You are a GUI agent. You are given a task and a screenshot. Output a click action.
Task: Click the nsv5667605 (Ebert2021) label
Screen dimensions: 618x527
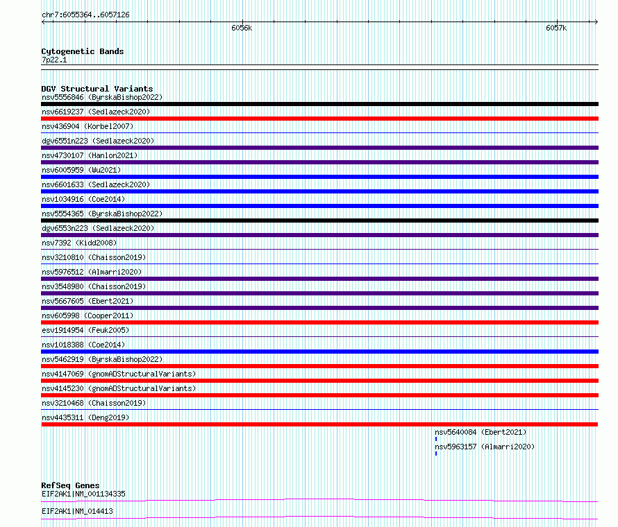pyautogui.click(x=87, y=301)
